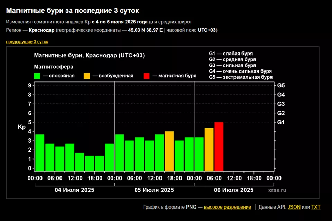The width and height of the screenshot is (332, 221).
Task: Click the green 'спокойная' legend swatch
Action: click(37, 76)
